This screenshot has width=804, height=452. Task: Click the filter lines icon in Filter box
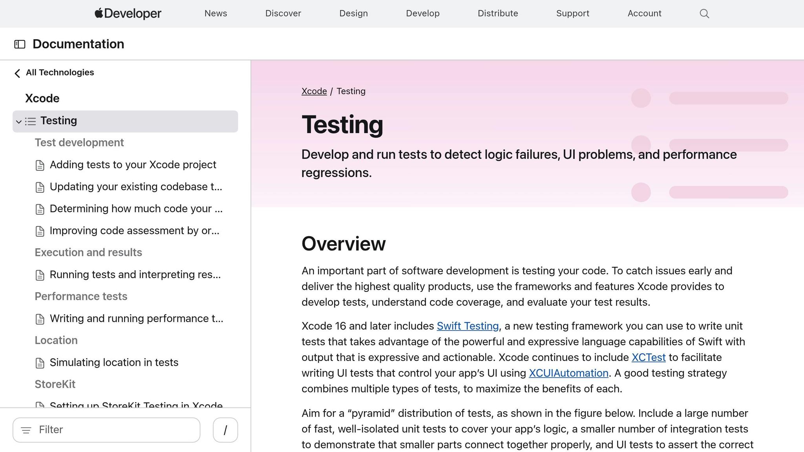26,430
